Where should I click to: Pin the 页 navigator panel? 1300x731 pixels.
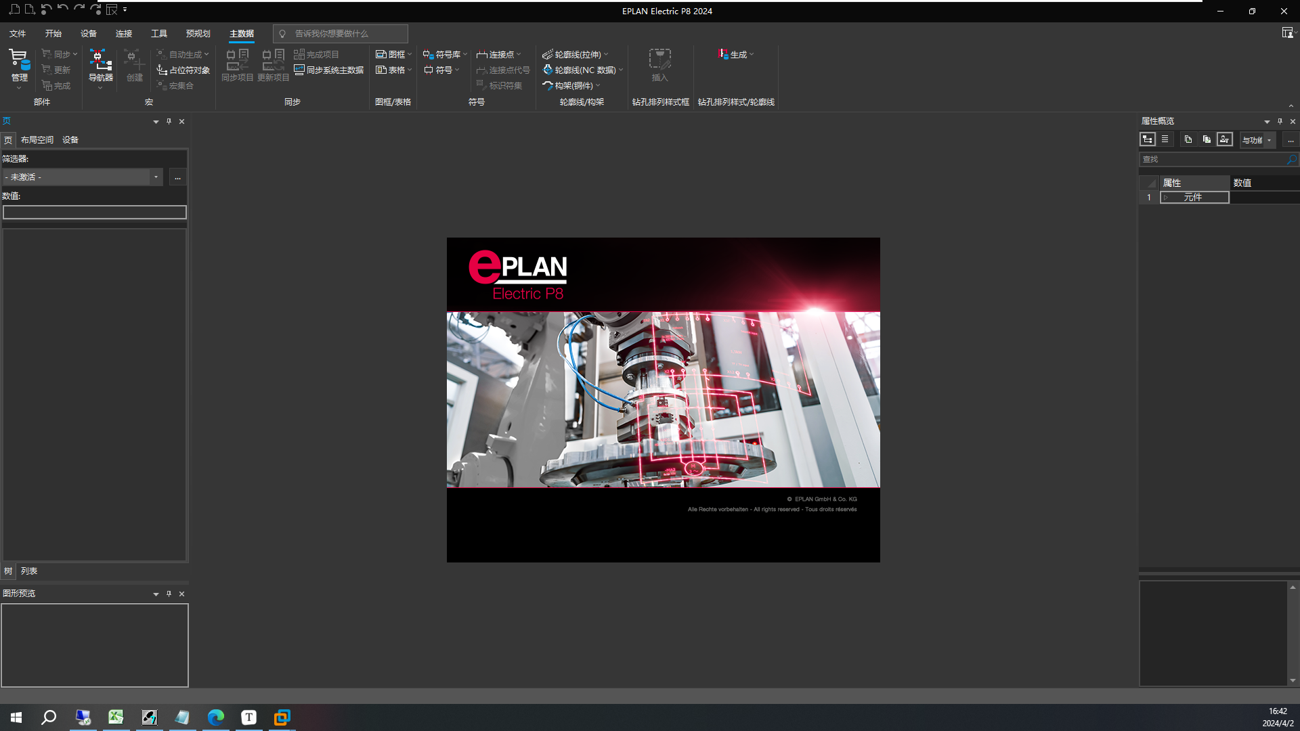(x=169, y=121)
